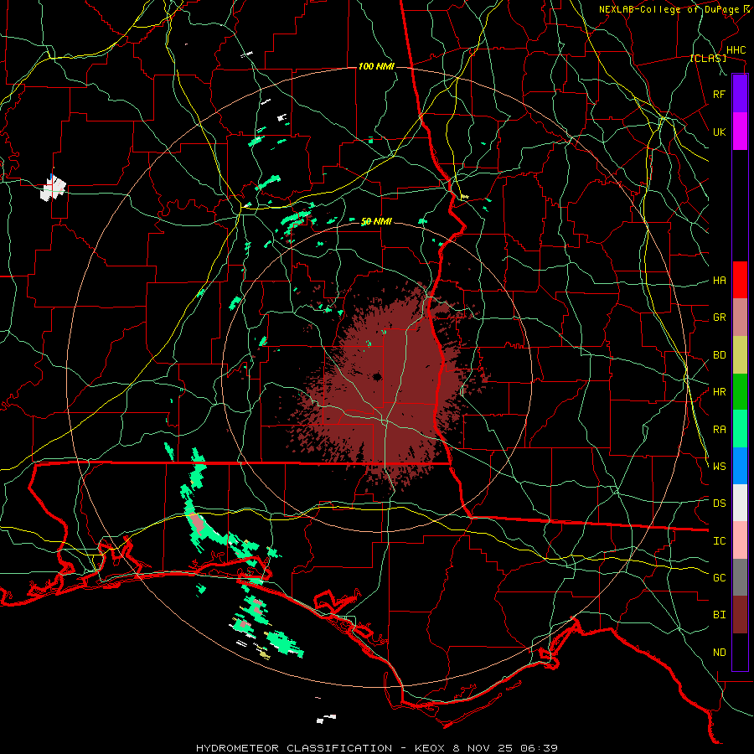Click the ND black legend swatch
754x754 pixels.
[740, 652]
